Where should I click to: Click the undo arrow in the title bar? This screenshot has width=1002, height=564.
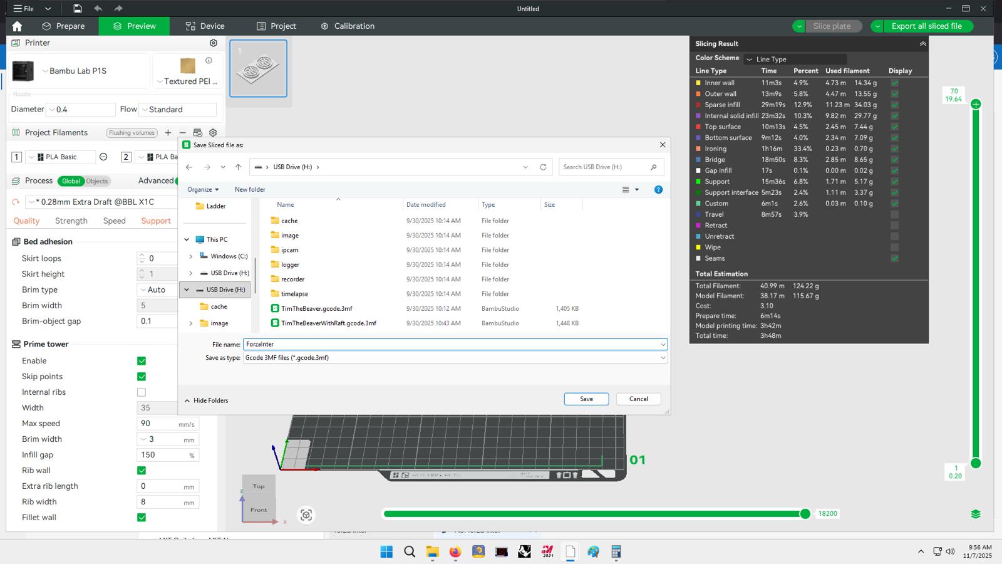click(98, 8)
